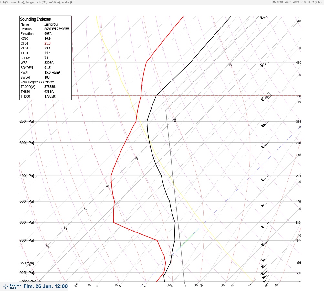Click the VTOT value 23.1
The height and width of the screenshot is (291, 324).
tap(47, 48)
